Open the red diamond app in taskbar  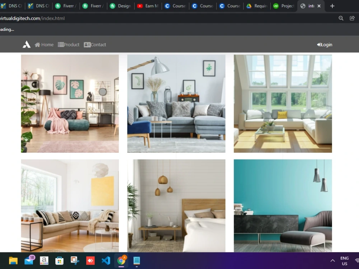click(x=90, y=260)
